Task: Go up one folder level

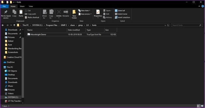Action: (x=14, y=25)
